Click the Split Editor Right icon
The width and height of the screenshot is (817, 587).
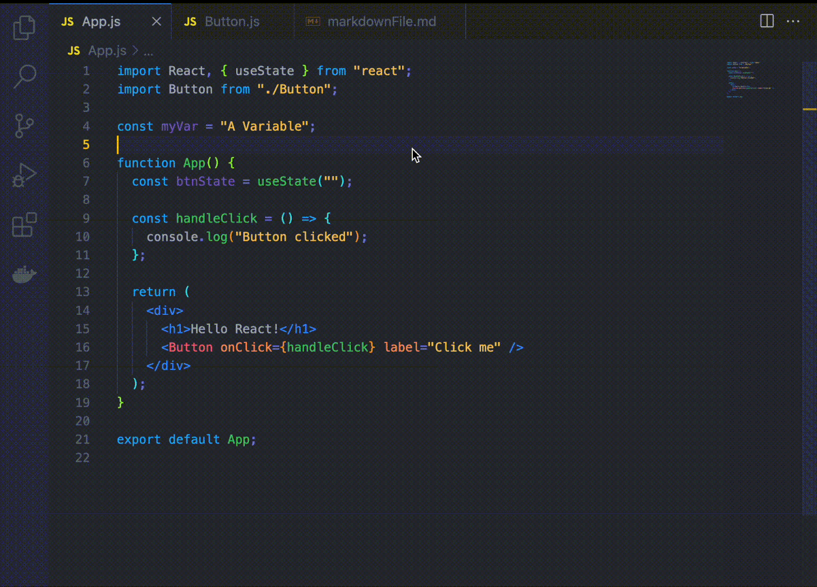pyautogui.click(x=766, y=21)
